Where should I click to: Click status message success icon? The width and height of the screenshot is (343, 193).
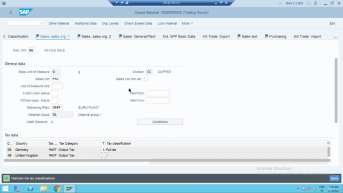pos(6,179)
